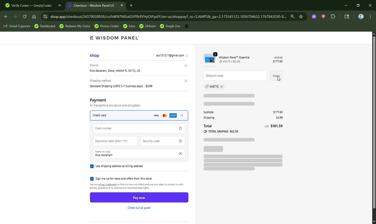This screenshot has width=376, height=224.
Task: Open the Single Use bookmark
Action: 170,26
